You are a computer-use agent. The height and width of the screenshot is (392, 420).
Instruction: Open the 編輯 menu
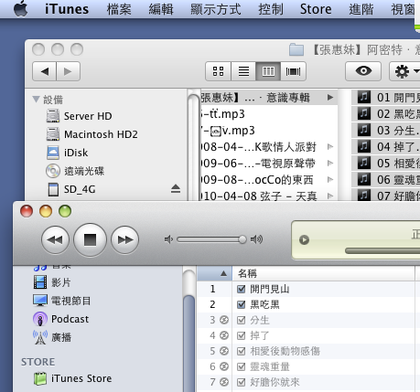tap(161, 9)
